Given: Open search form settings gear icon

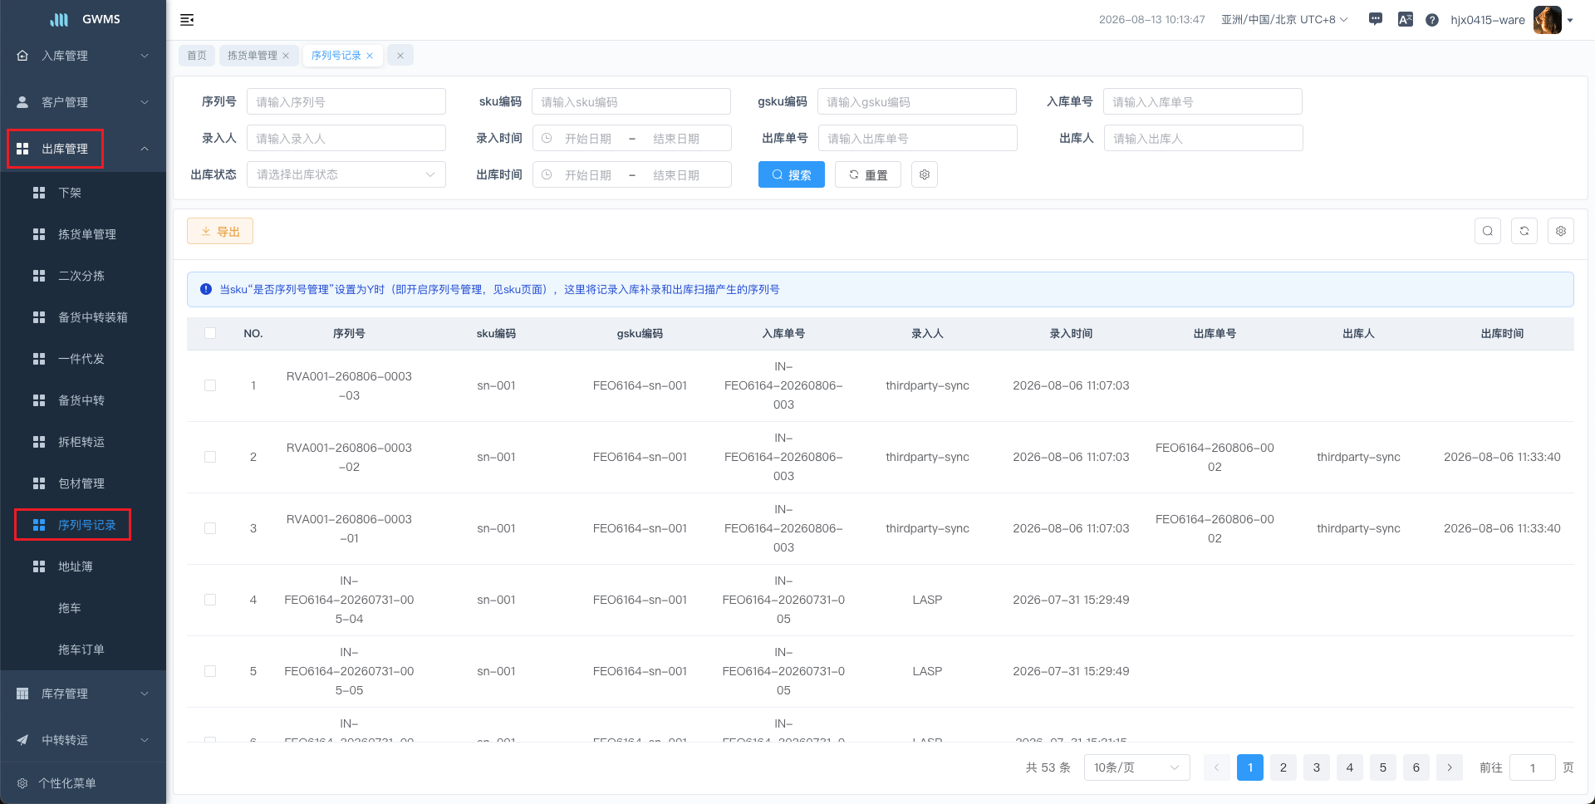Looking at the screenshot, I should [925, 174].
